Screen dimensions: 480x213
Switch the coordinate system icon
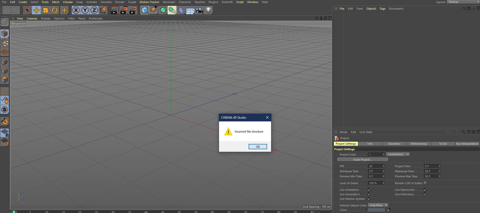[x=103, y=10]
